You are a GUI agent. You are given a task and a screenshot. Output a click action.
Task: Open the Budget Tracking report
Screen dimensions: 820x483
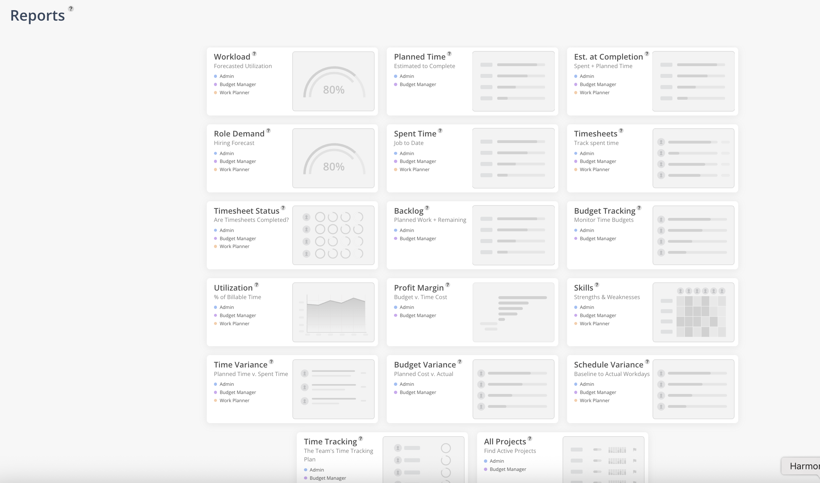point(604,211)
